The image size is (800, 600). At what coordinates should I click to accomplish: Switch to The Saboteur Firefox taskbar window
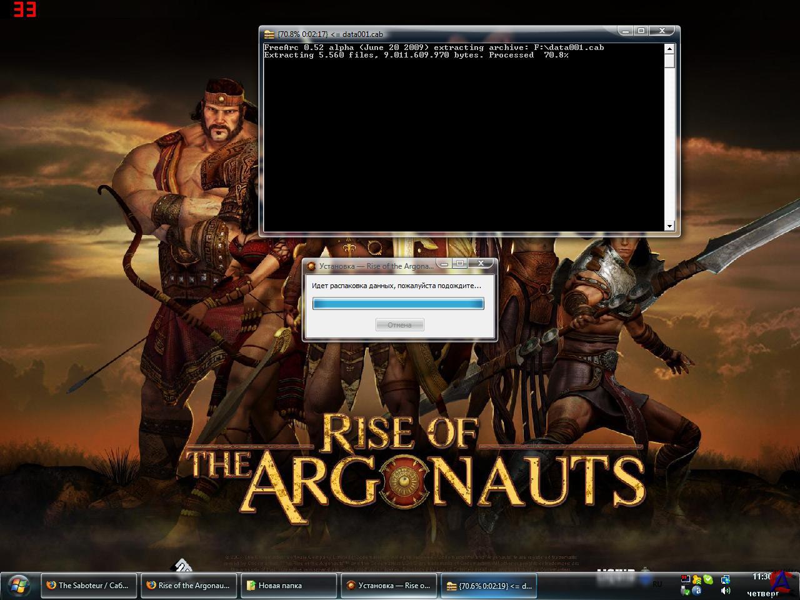pos(87,586)
